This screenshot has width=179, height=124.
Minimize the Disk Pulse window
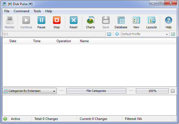point(153,3)
